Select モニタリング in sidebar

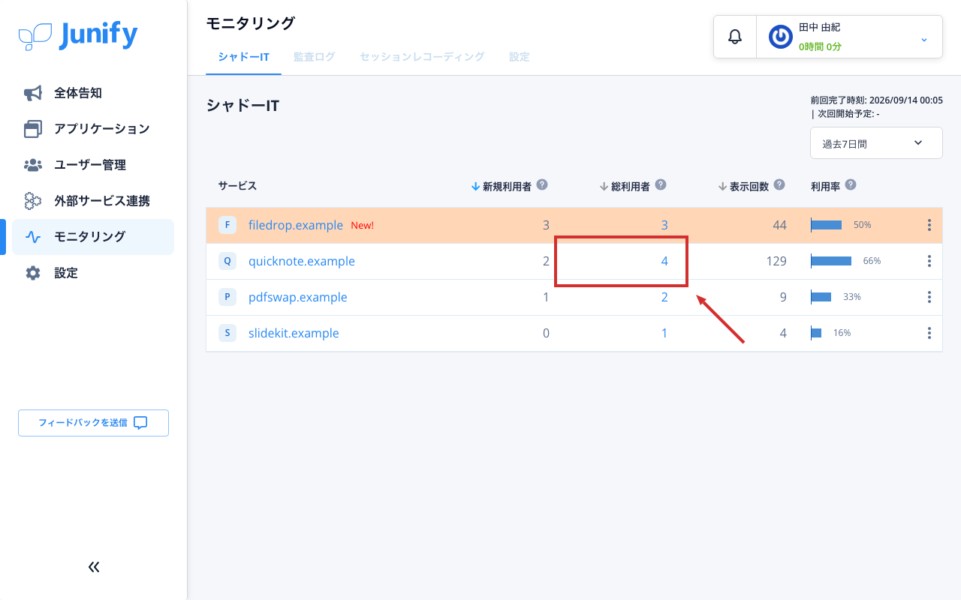[x=93, y=237]
